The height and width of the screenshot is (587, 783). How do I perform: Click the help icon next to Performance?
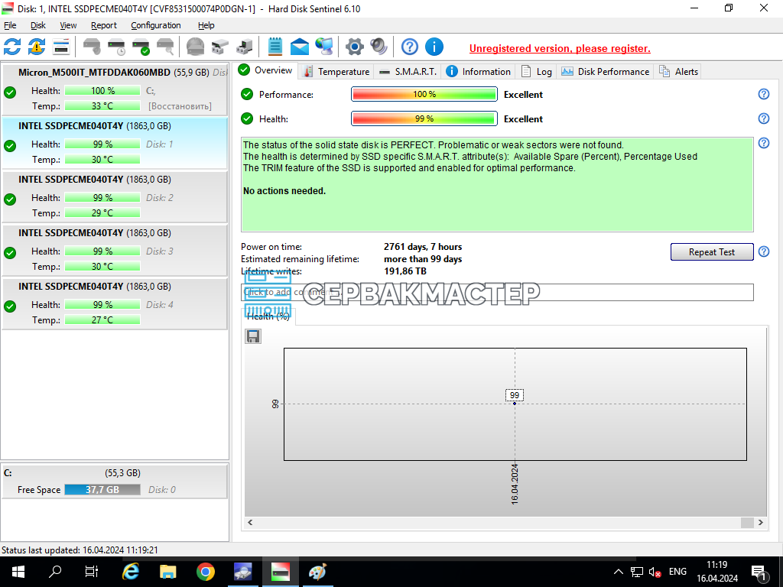764,94
